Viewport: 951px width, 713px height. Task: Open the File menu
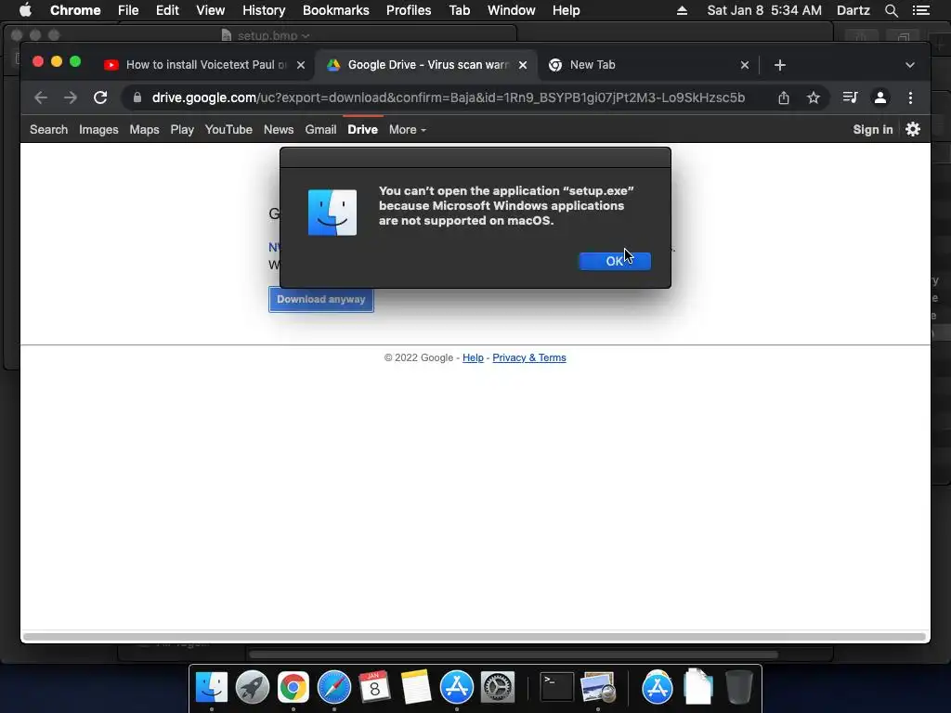coord(128,10)
